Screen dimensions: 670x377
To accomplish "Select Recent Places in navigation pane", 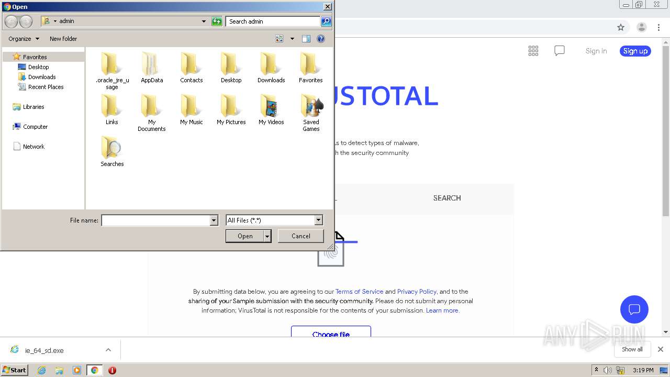I will (46, 87).
